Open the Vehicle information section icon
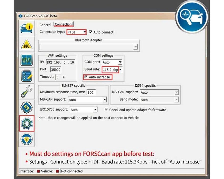 click(27, 28)
